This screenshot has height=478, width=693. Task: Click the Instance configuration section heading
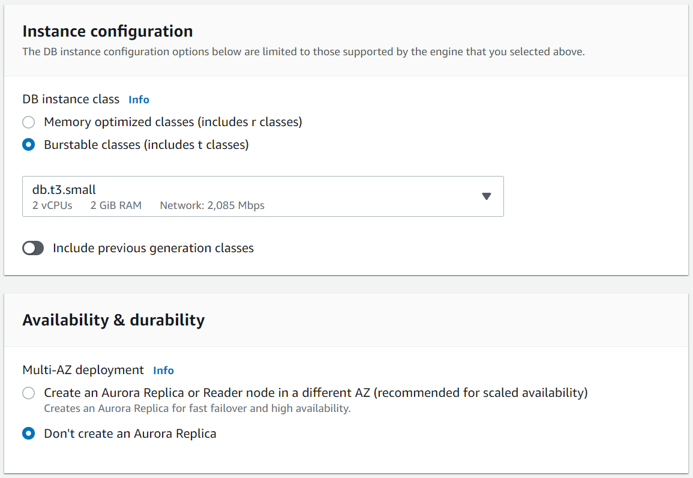(x=107, y=31)
